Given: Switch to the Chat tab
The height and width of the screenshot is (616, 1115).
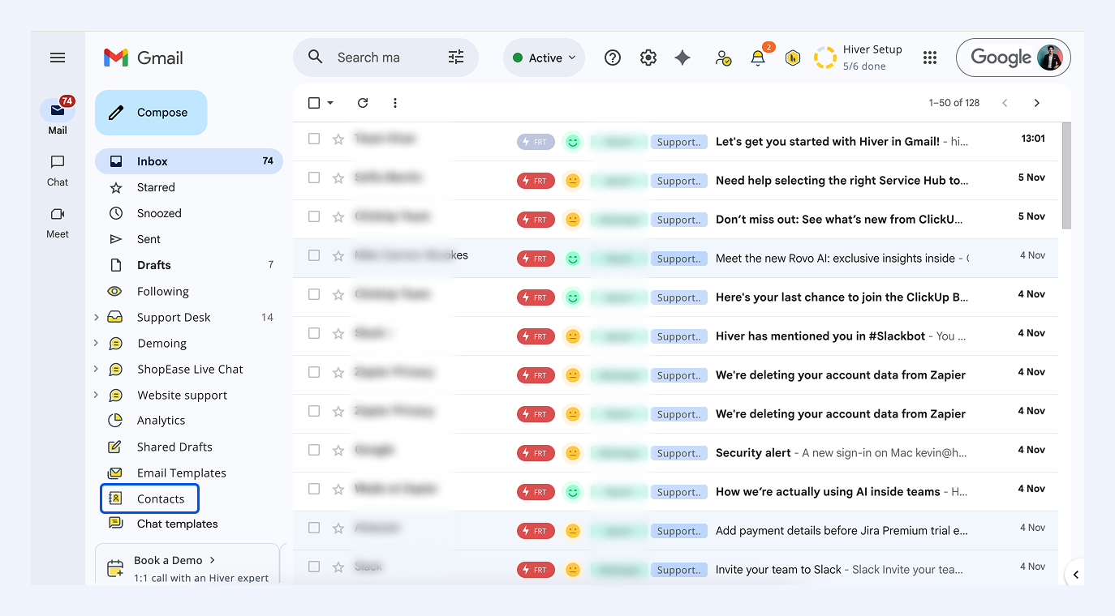Looking at the screenshot, I should (x=58, y=170).
